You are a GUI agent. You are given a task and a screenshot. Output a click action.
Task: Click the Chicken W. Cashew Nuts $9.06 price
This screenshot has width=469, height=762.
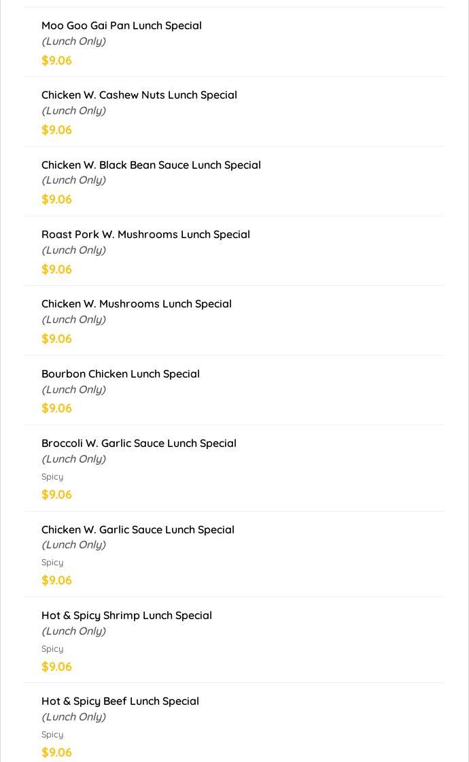click(x=57, y=130)
